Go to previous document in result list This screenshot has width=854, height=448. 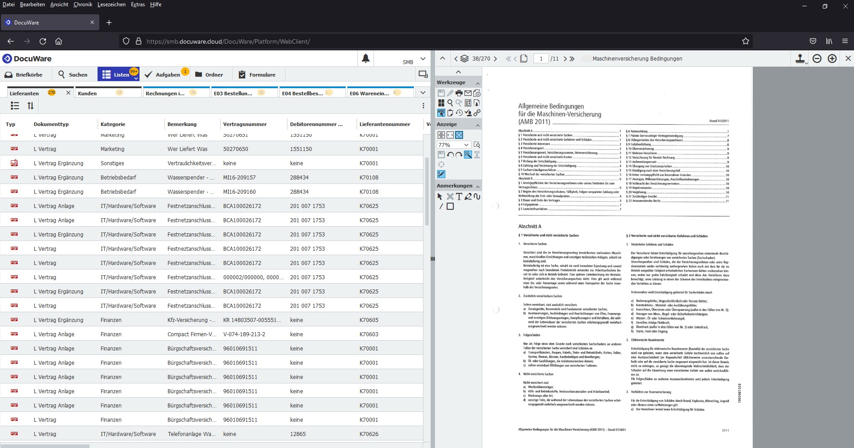pyautogui.click(x=456, y=59)
